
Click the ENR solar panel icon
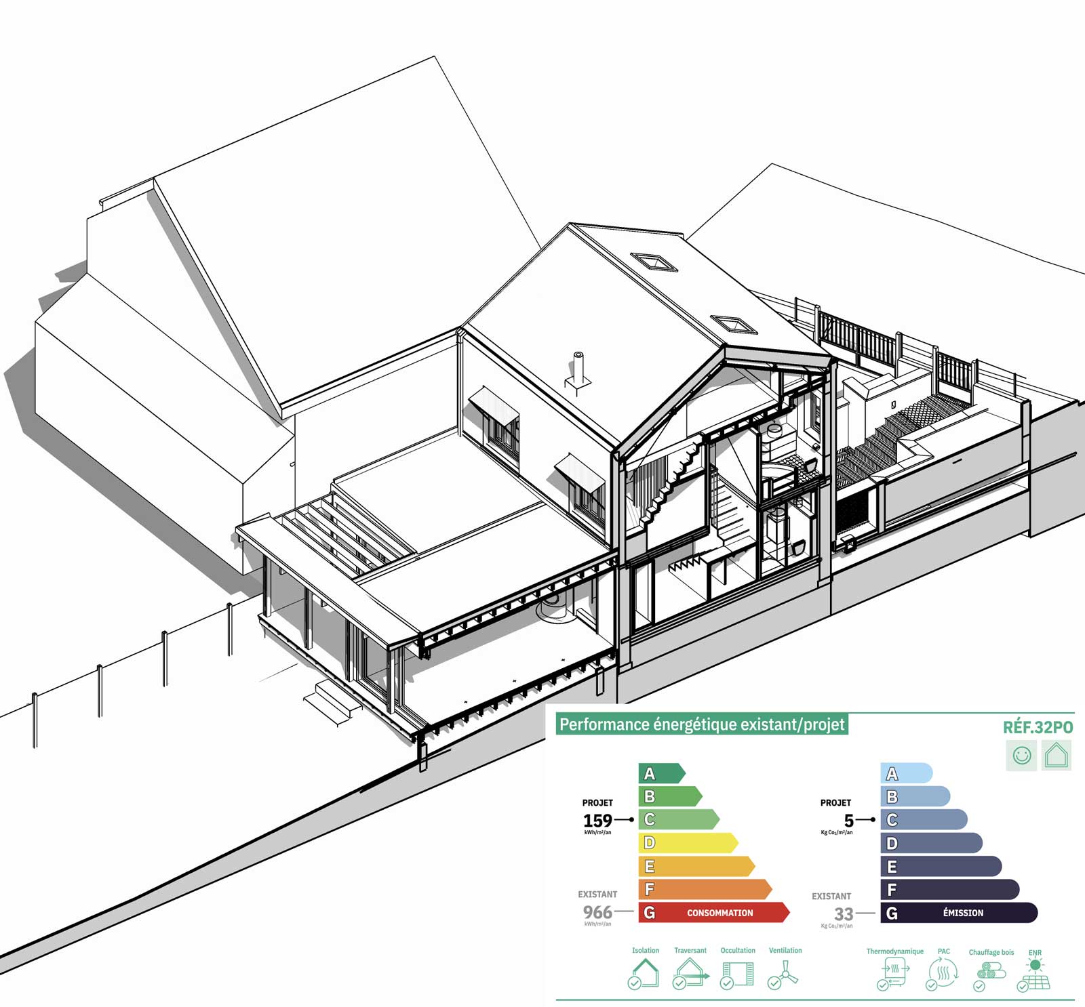pyautogui.click(x=1035, y=972)
